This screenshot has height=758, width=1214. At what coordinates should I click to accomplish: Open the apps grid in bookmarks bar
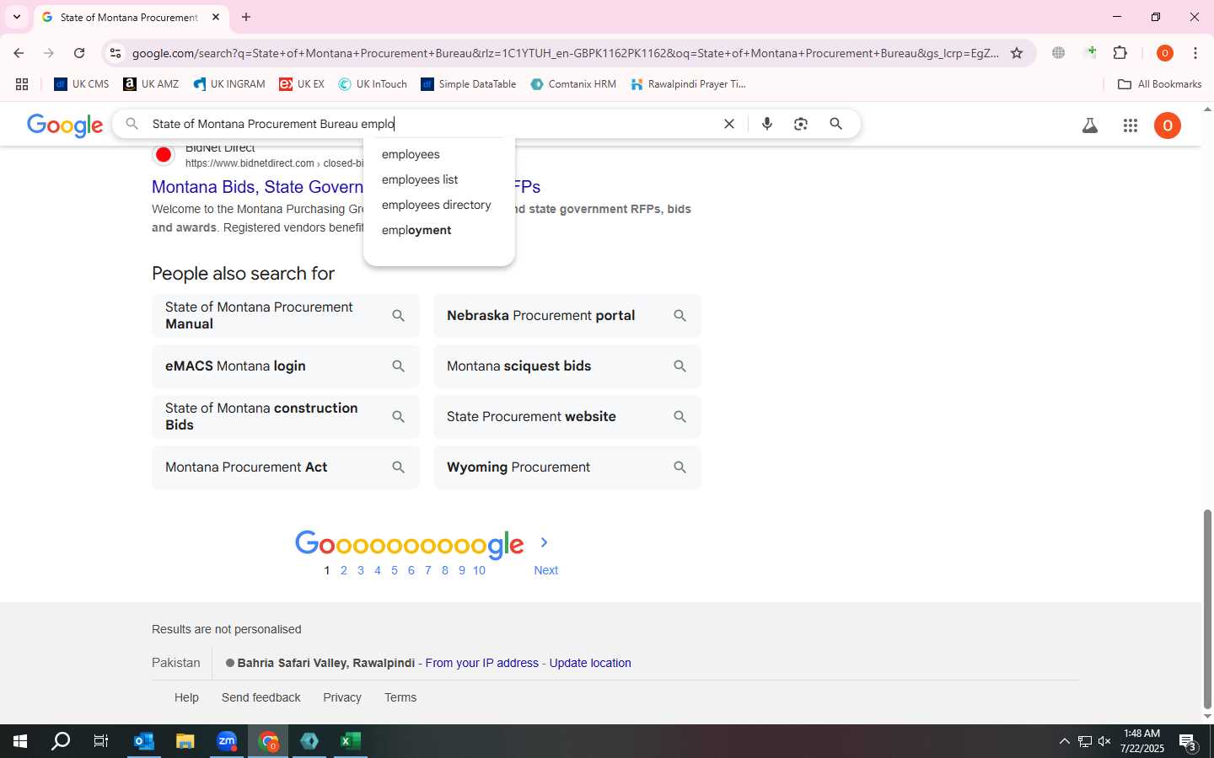pos(22,84)
